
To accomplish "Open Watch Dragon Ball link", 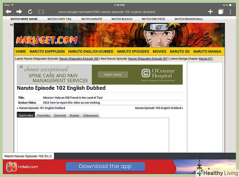I will tap(189, 19).
